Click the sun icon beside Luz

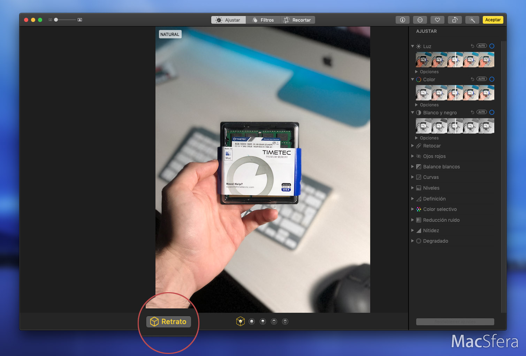[419, 46]
